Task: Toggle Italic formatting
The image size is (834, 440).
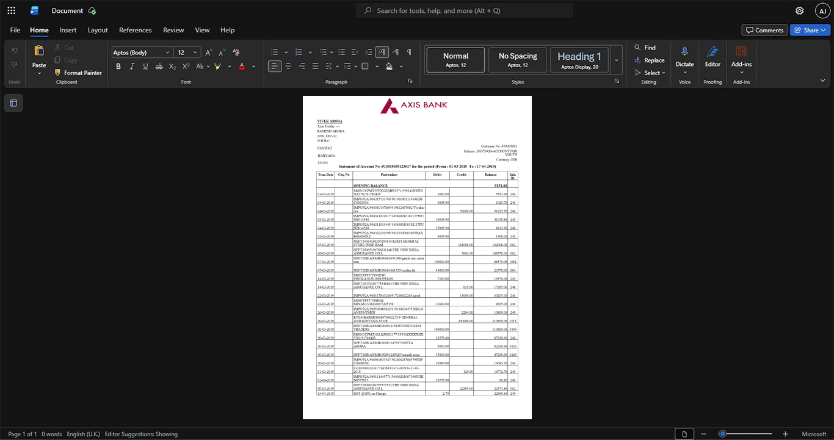Action: click(132, 66)
